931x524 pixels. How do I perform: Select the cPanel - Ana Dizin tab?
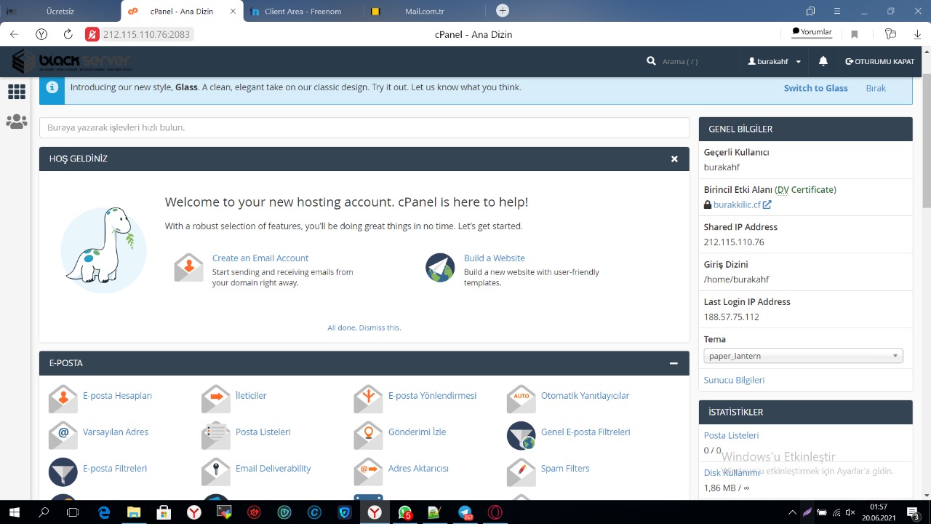pos(182,11)
